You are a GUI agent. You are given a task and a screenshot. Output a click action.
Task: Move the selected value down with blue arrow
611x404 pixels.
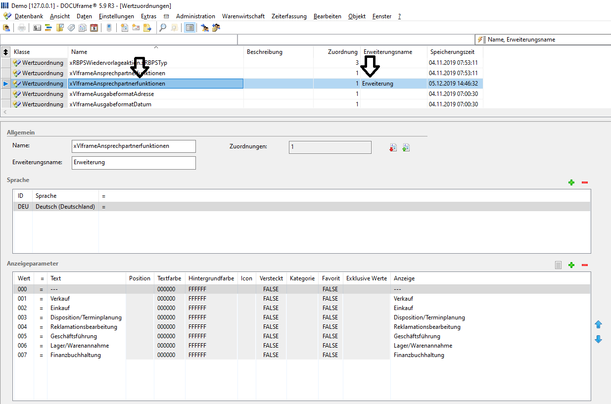click(x=598, y=339)
